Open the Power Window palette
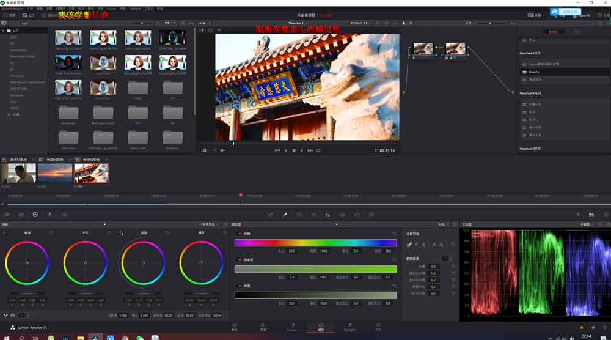The width and height of the screenshot is (611, 340). coord(299,215)
